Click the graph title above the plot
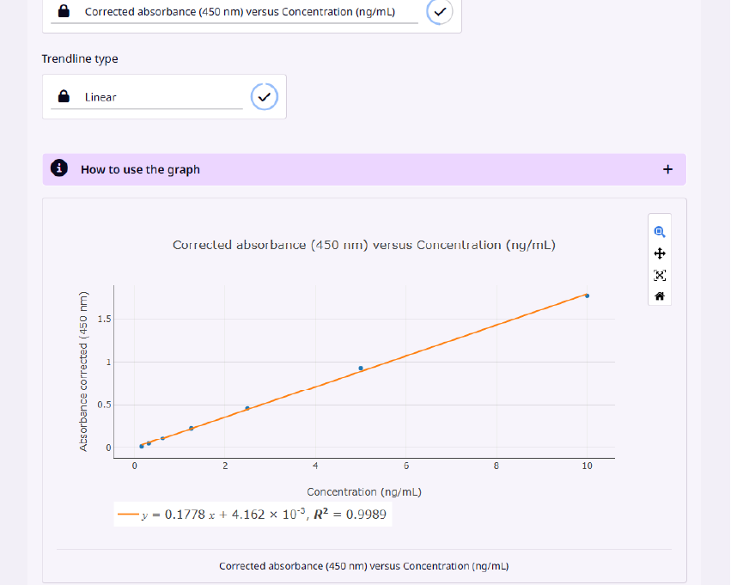This screenshot has width=731, height=585. pyautogui.click(x=364, y=245)
